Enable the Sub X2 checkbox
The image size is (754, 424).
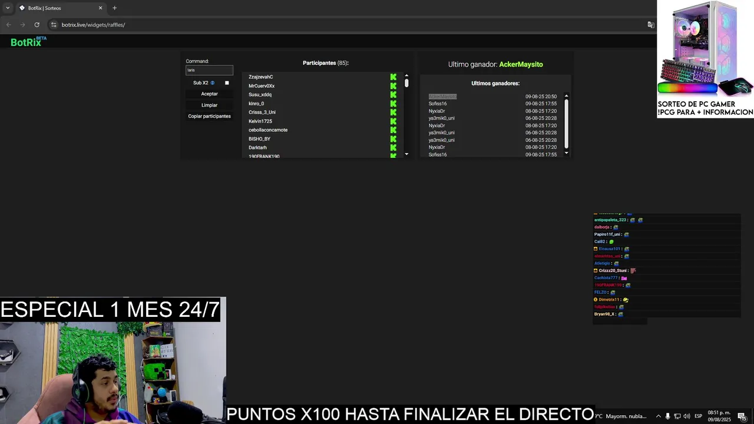tap(227, 83)
